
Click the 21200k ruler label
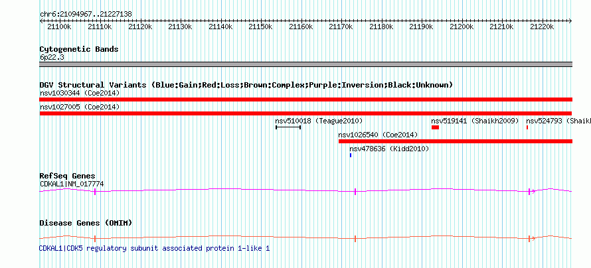tap(462, 27)
